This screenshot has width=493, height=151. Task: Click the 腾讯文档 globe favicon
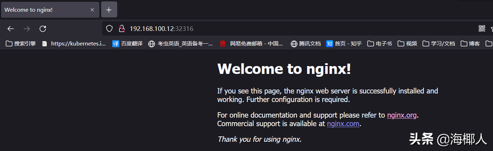[x=294, y=44]
